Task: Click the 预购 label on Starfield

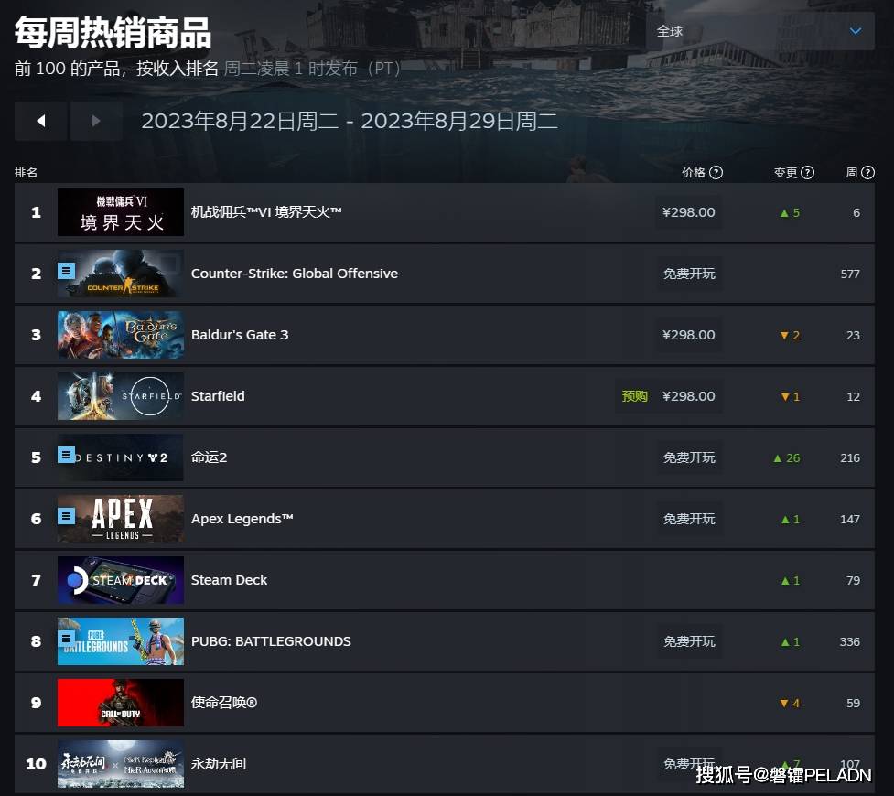Action: (634, 396)
